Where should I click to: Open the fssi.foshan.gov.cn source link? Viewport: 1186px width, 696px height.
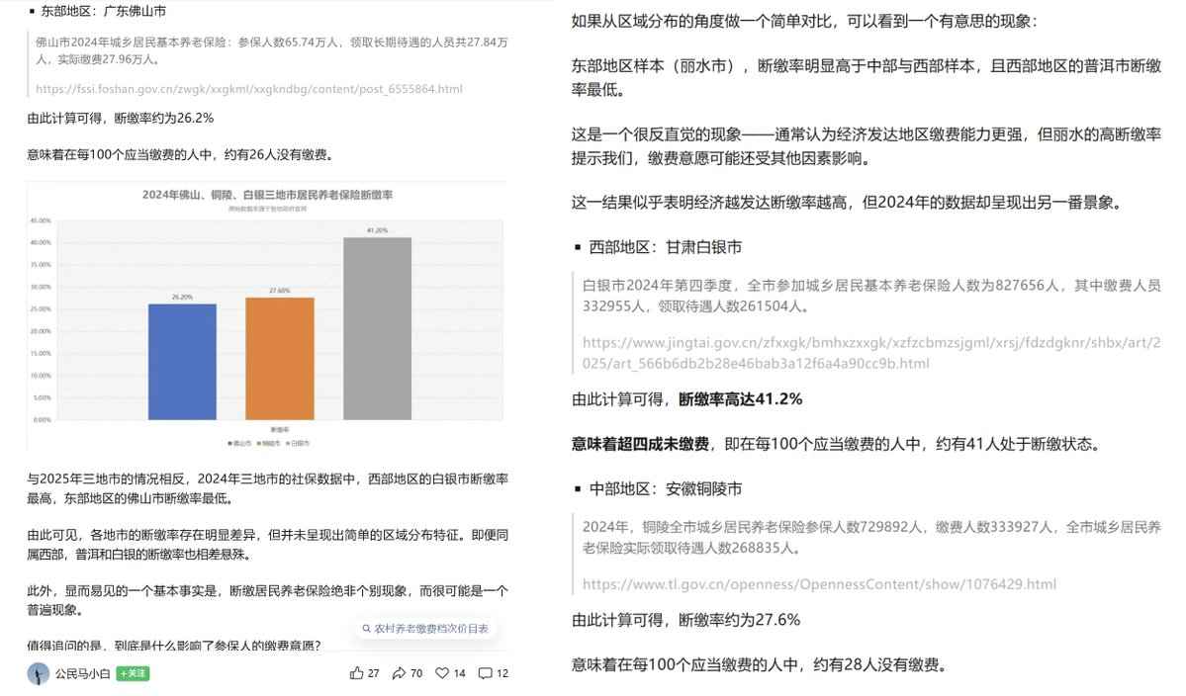coord(248,89)
